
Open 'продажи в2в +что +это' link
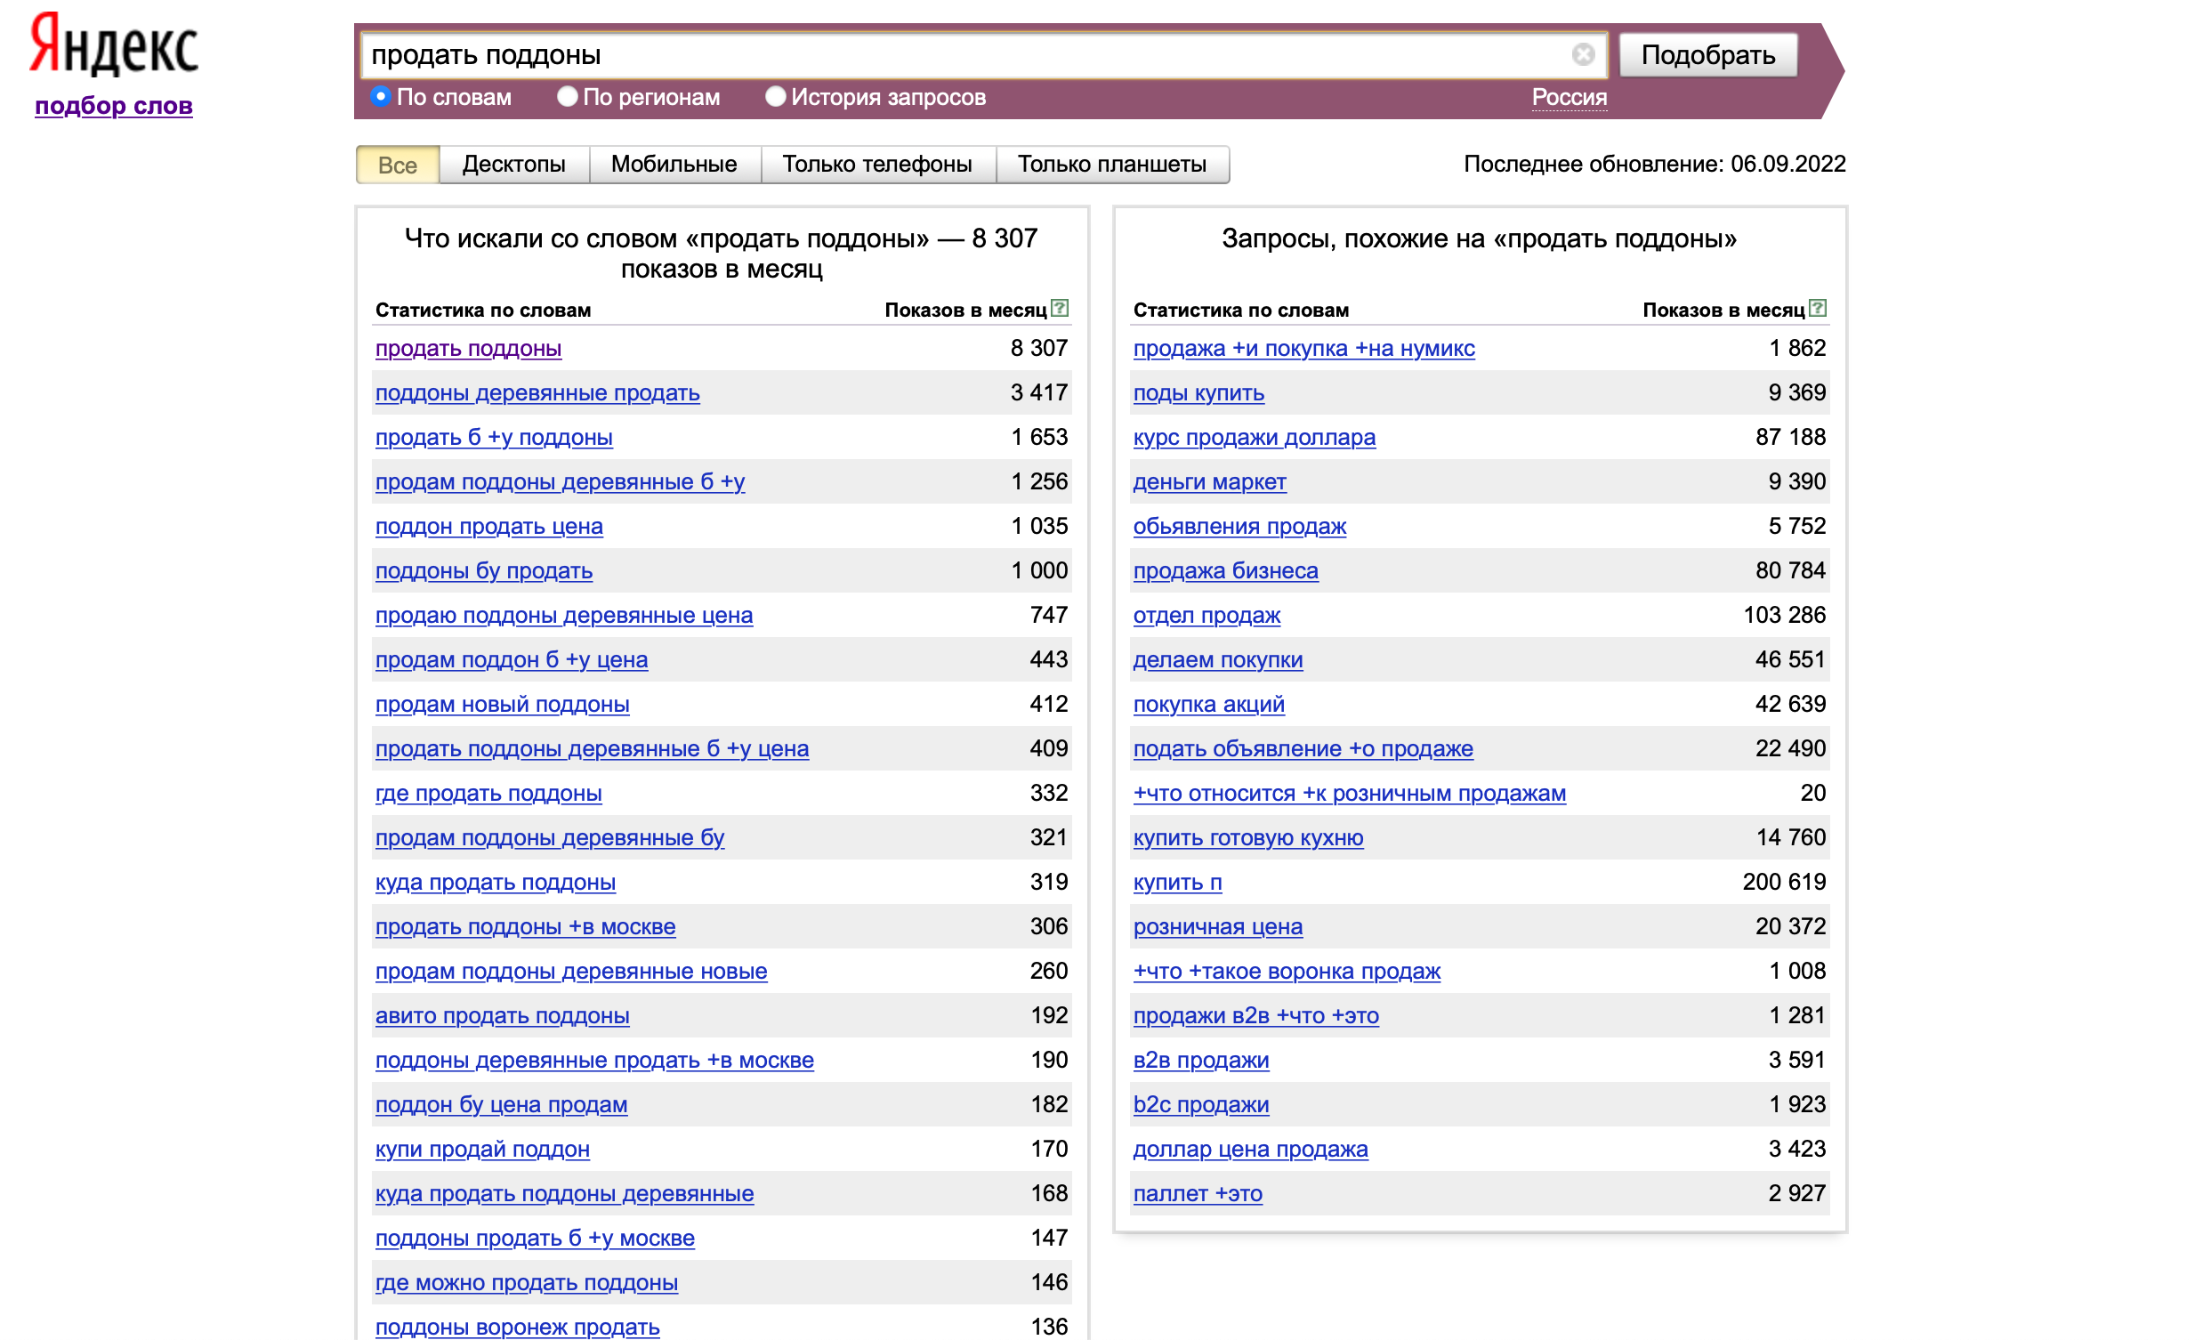[x=1256, y=1016]
